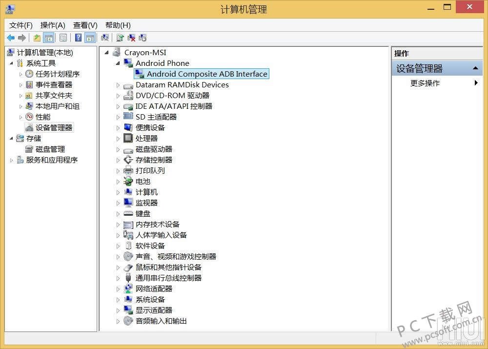Viewport: 488px width, 349px height.
Task: Open the properties toolbar icon
Action: [63, 38]
